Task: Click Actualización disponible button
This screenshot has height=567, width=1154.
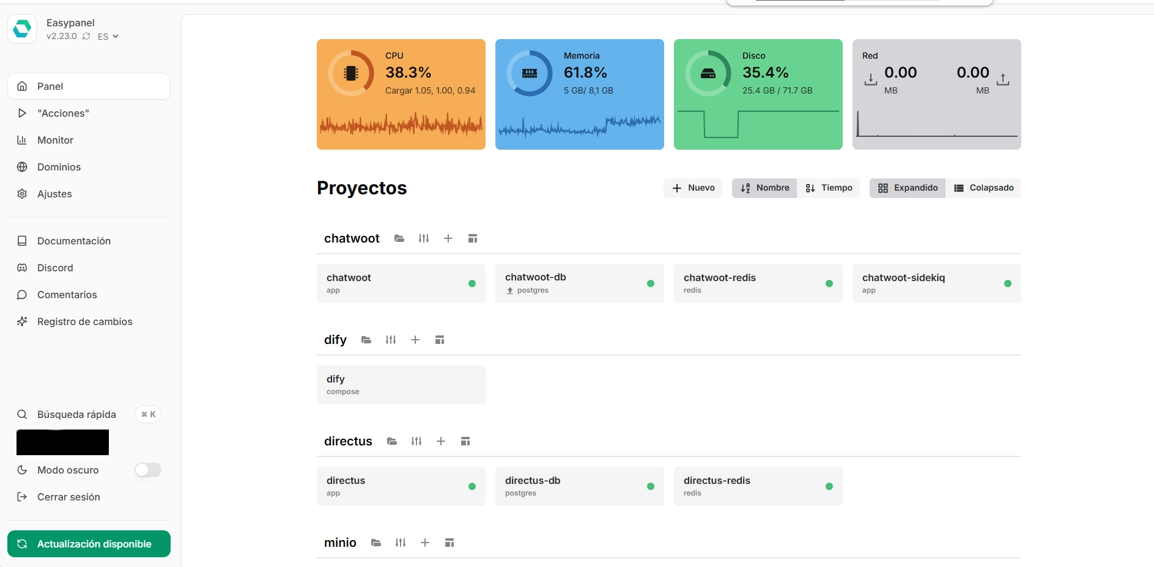Action: coord(89,544)
